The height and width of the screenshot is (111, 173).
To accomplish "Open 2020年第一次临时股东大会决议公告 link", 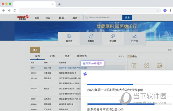I will [x=73, y=68].
